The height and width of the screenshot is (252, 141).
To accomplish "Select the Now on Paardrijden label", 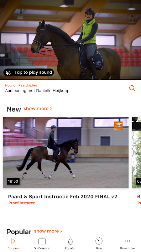I will pyautogui.click(x=21, y=85).
